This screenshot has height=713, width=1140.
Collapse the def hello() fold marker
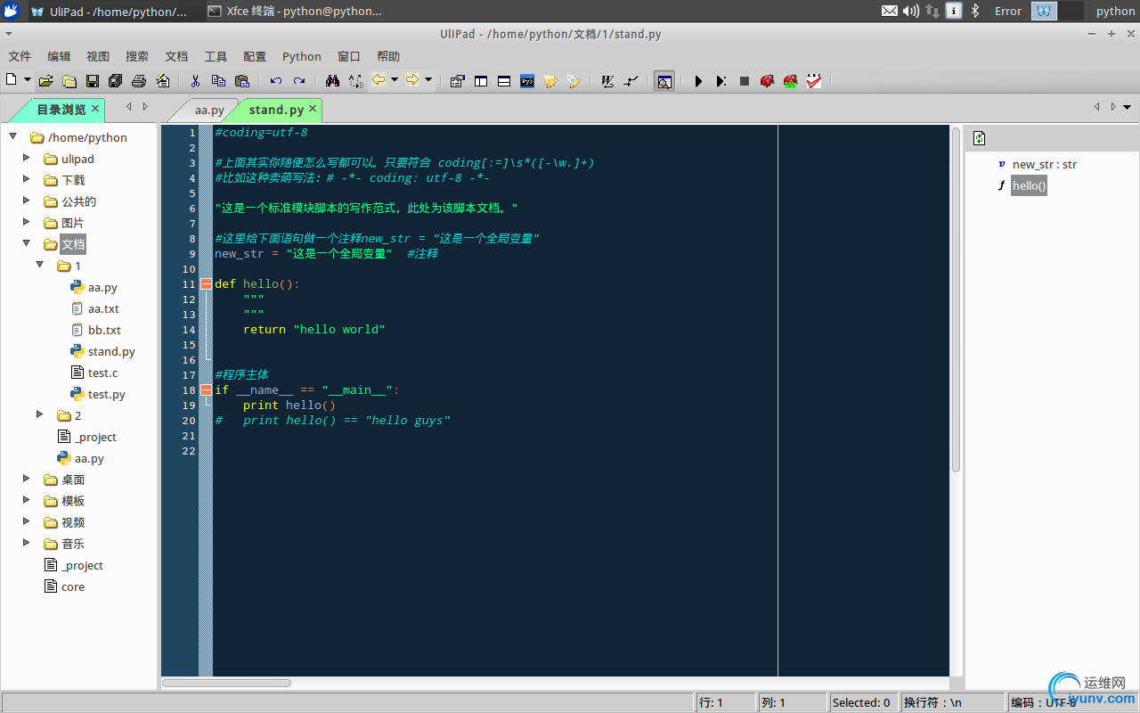pyautogui.click(x=206, y=283)
